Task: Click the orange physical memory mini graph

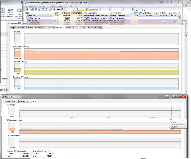Action: pyautogui.click(x=93, y=9)
